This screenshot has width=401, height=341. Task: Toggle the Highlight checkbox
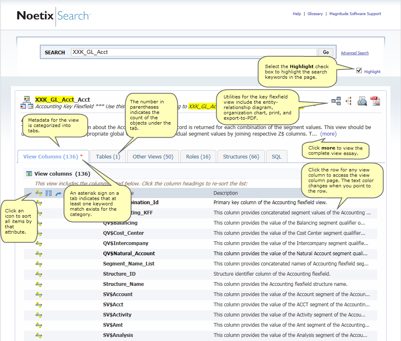(359, 71)
